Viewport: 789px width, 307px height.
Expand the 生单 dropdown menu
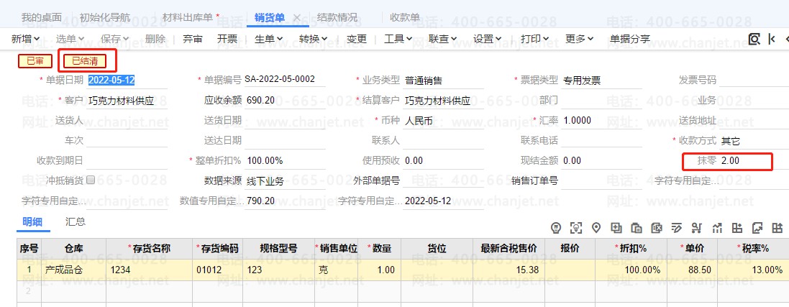pyautogui.click(x=269, y=39)
